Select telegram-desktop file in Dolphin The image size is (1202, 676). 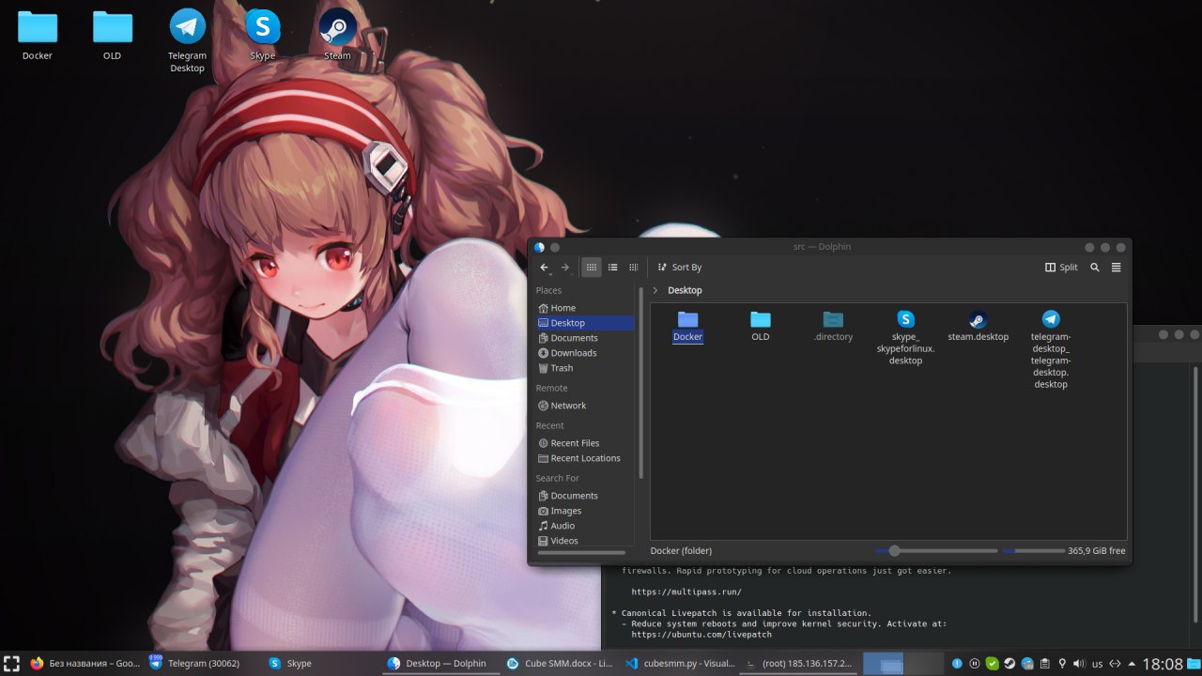1051,349
